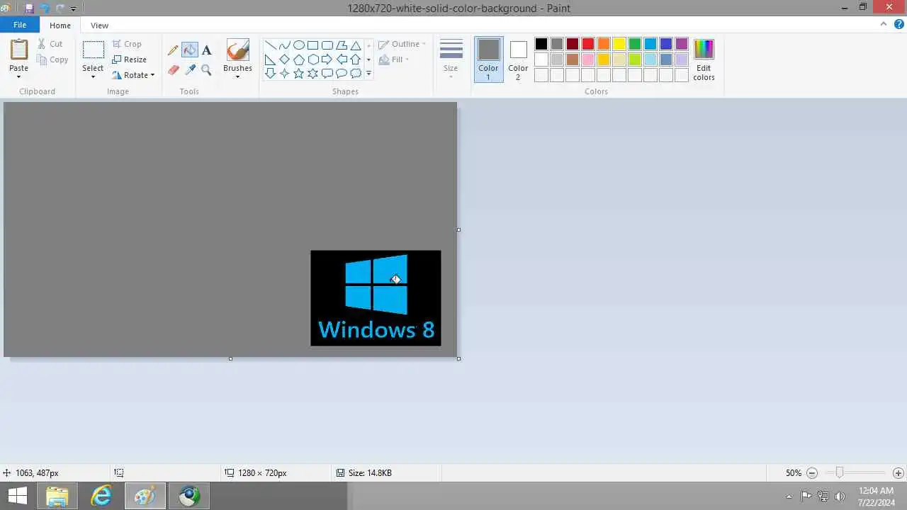This screenshot has width=907, height=510.
Task: Open the File menu
Action: pos(20,25)
